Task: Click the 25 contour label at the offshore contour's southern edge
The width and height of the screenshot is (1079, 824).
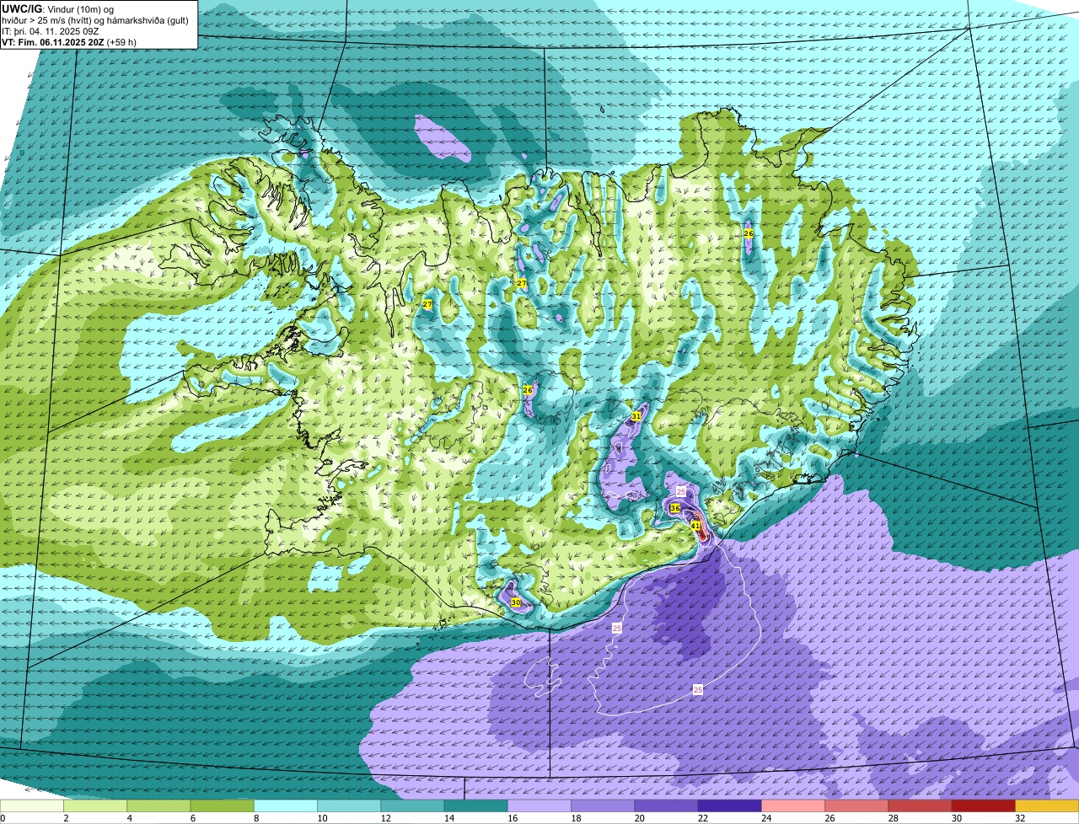Action: pyautogui.click(x=698, y=689)
